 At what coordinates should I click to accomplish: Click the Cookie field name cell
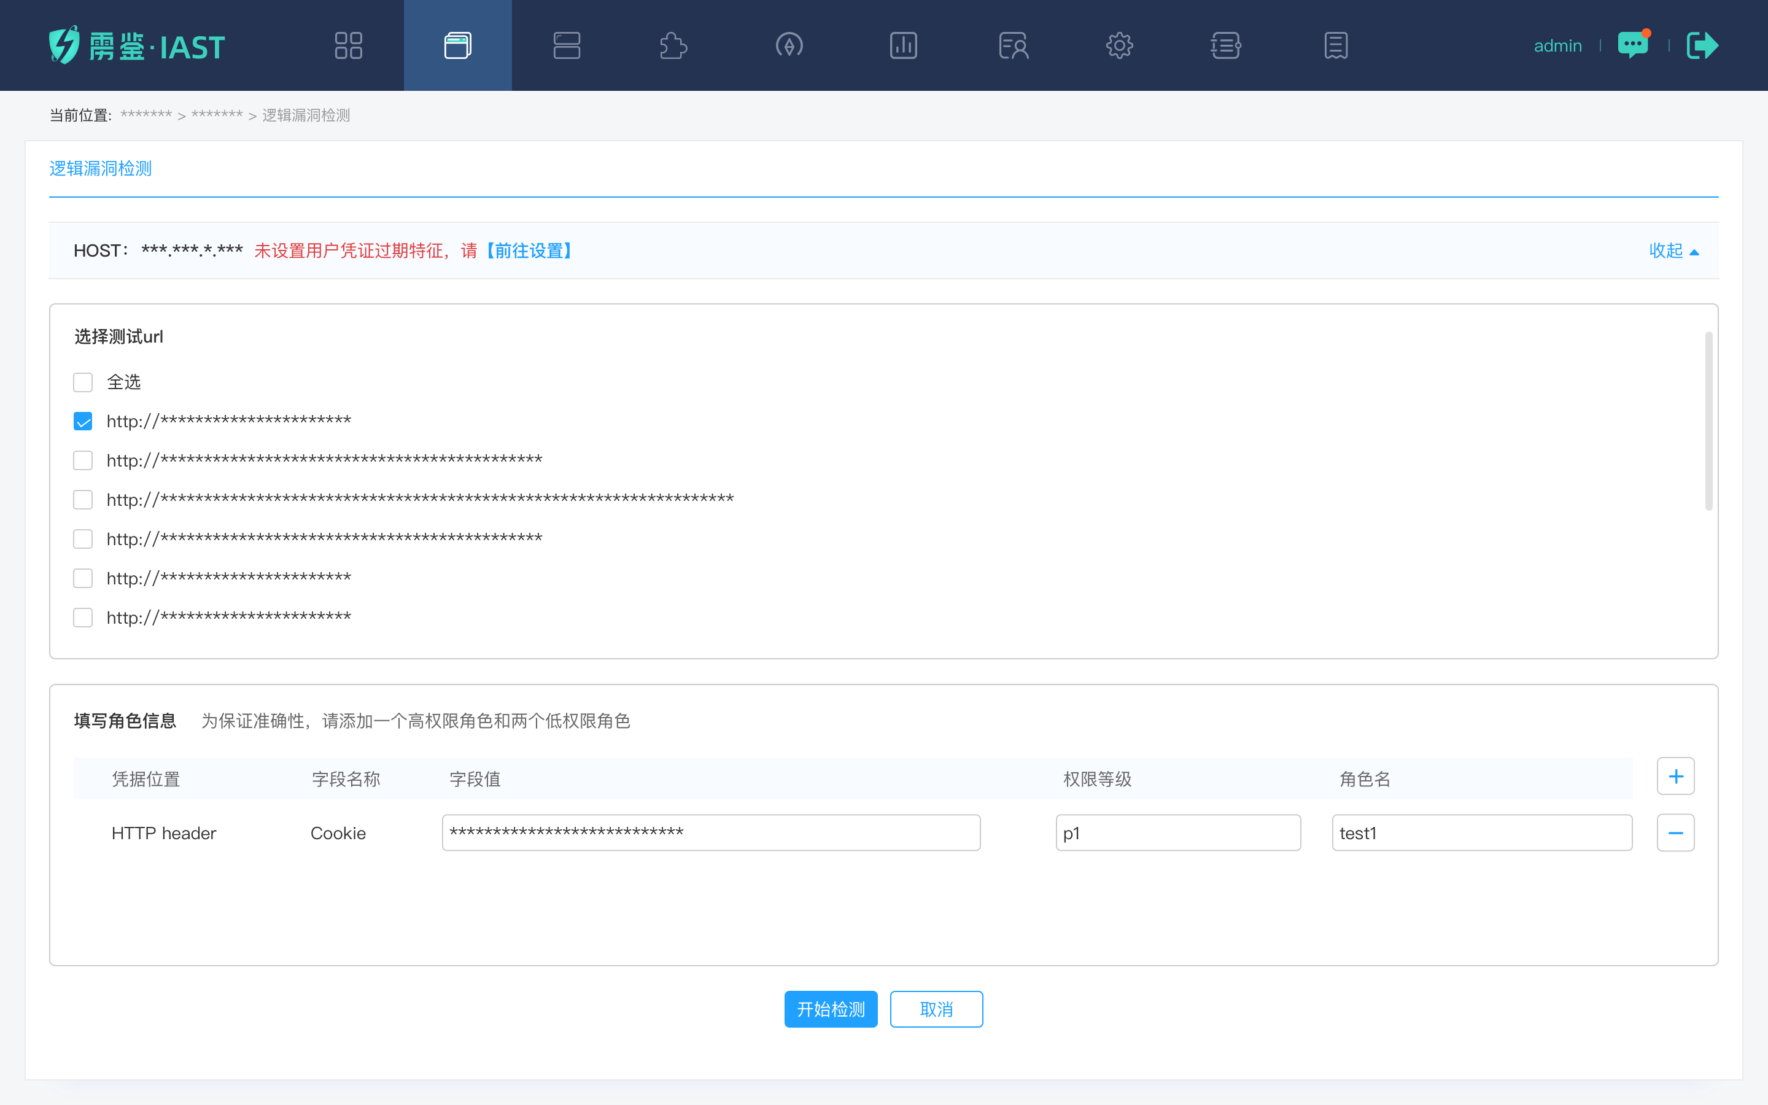point(338,833)
